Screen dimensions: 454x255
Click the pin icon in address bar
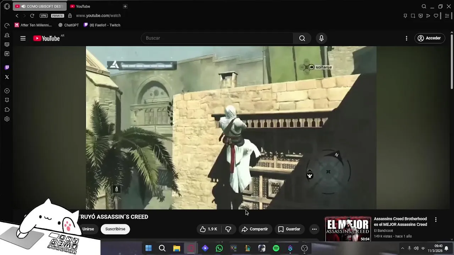click(x=405, y=16)
